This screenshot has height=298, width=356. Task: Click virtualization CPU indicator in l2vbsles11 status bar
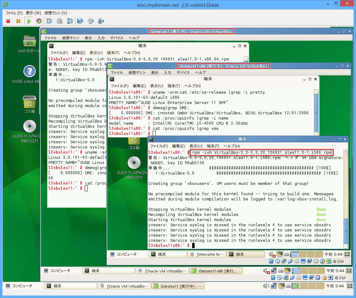318,278
